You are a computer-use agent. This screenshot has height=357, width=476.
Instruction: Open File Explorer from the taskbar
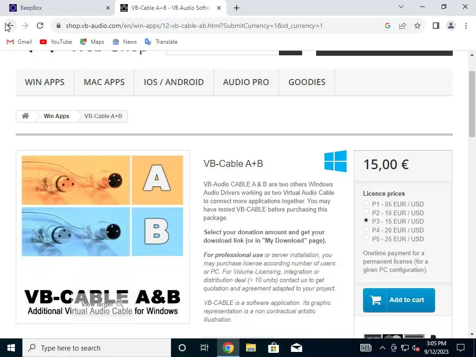pos(251,348)
